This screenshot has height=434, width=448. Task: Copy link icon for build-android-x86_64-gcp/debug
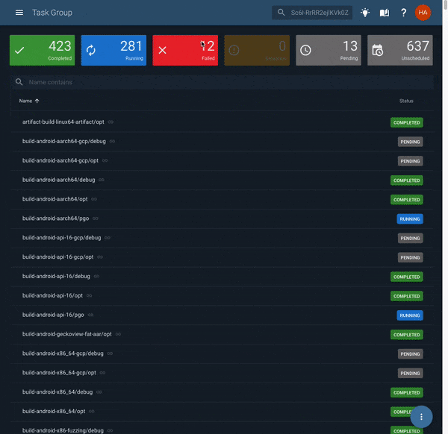[x=110, y=353]
